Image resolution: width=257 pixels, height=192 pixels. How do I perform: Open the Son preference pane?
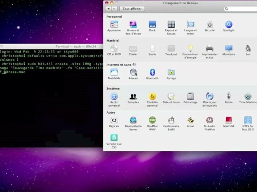(248, 50)
